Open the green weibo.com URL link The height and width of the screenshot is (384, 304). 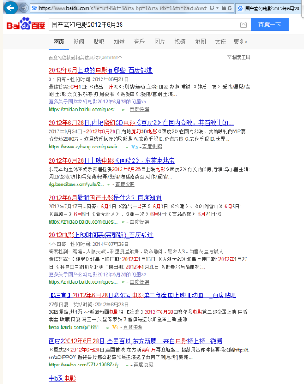84,365
